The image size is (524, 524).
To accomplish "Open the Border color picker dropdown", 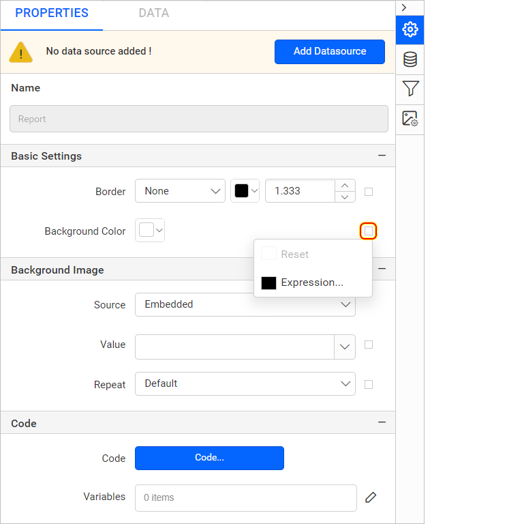I will tap(245, 191).
